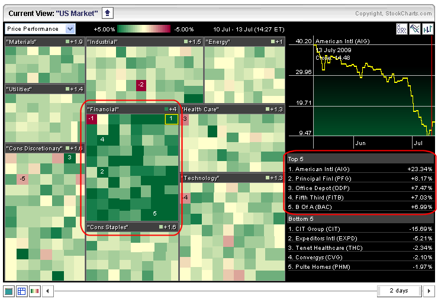The image size is (438, 299).
Task: Open the Point & Figure chart icon
Action: (401, 29)
